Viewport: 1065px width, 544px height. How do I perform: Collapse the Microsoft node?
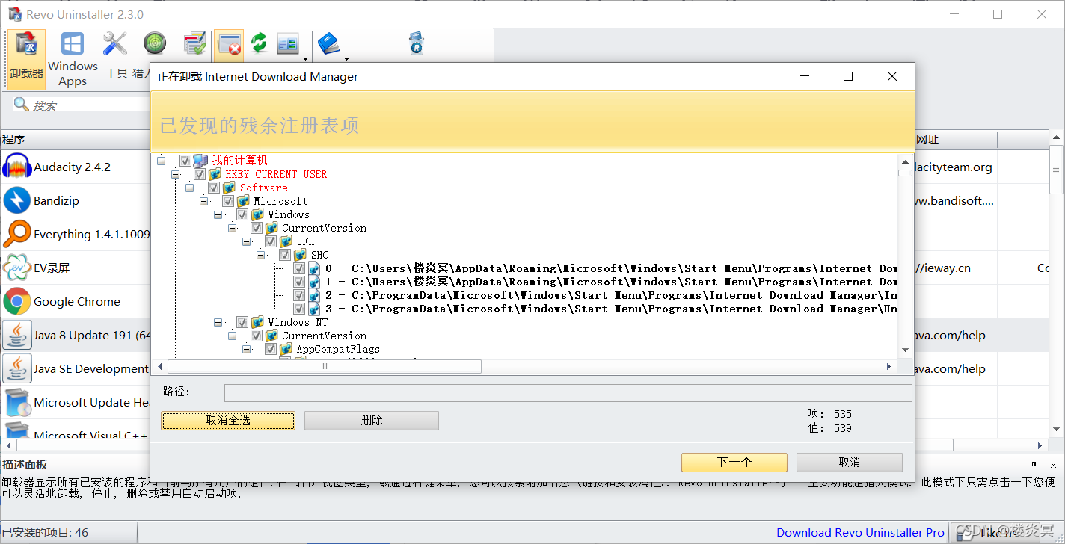(204, 201)
